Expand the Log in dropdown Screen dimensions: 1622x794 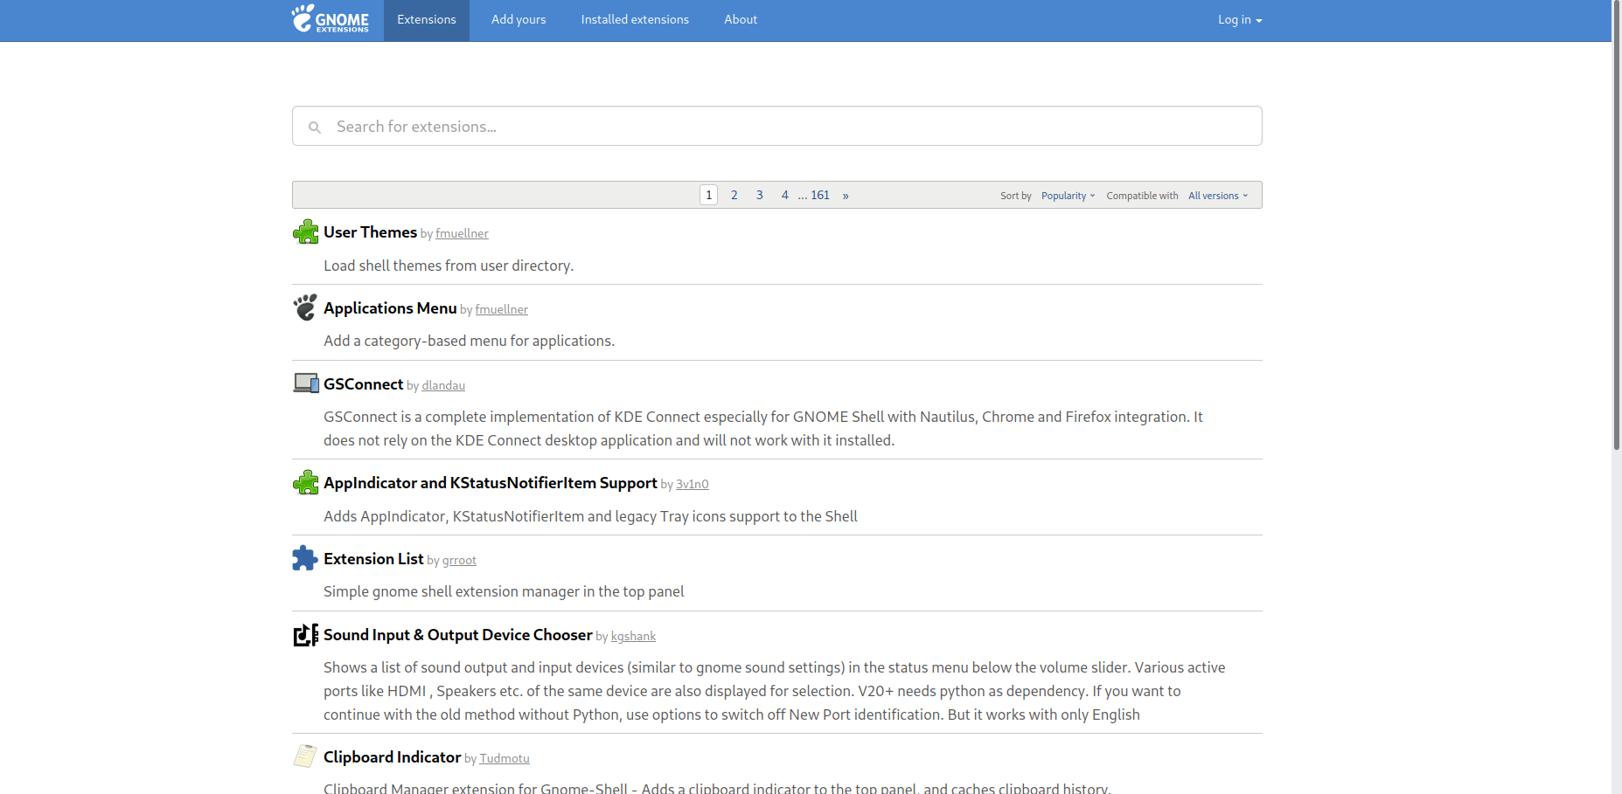1240,19
